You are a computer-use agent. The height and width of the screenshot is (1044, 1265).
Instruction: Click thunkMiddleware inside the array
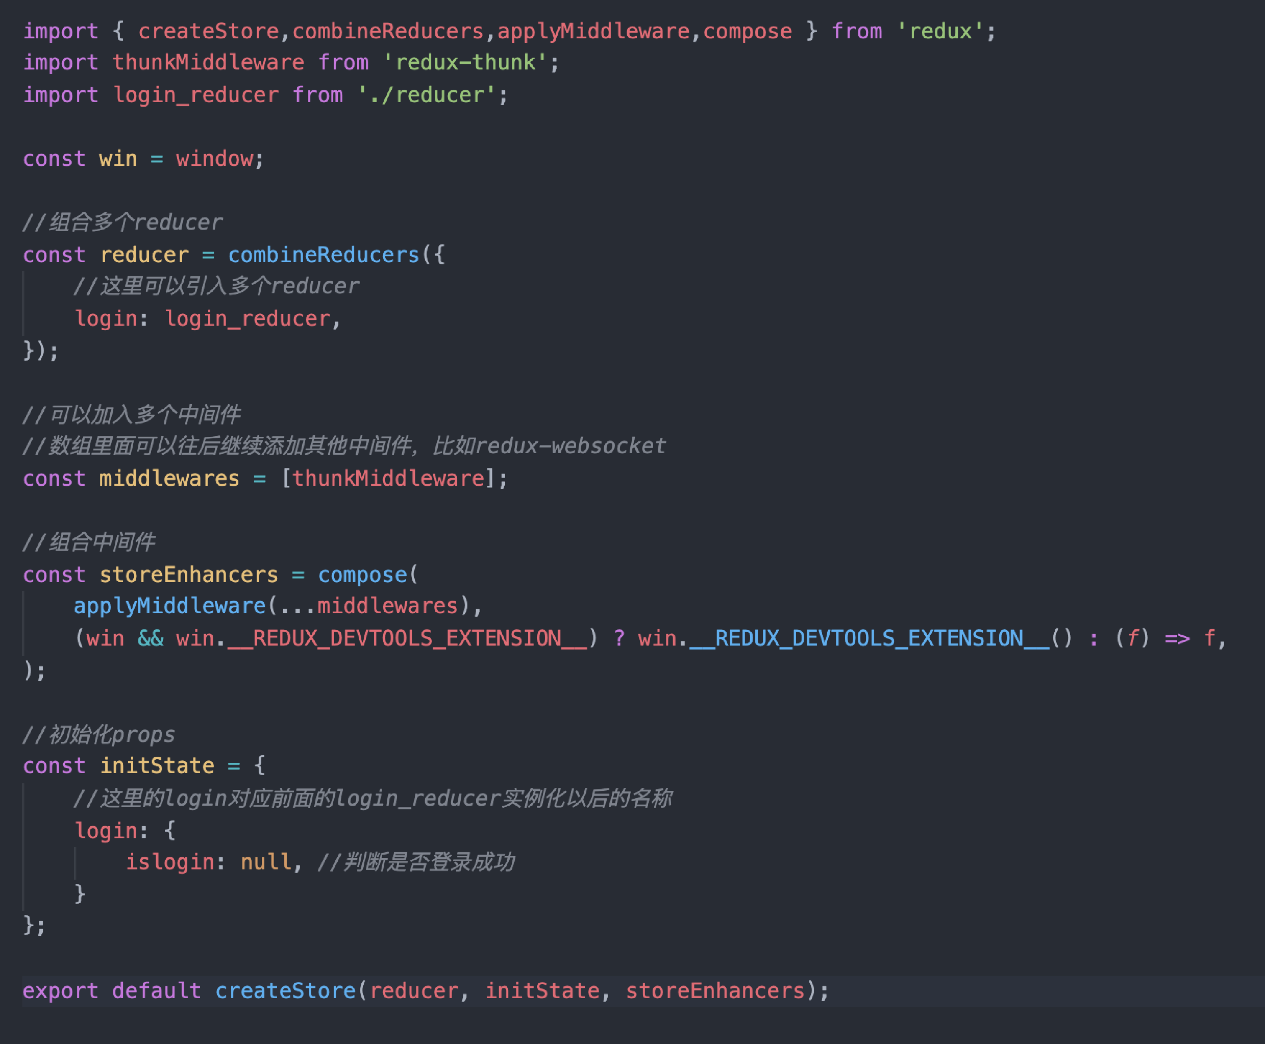coord(388,478)
